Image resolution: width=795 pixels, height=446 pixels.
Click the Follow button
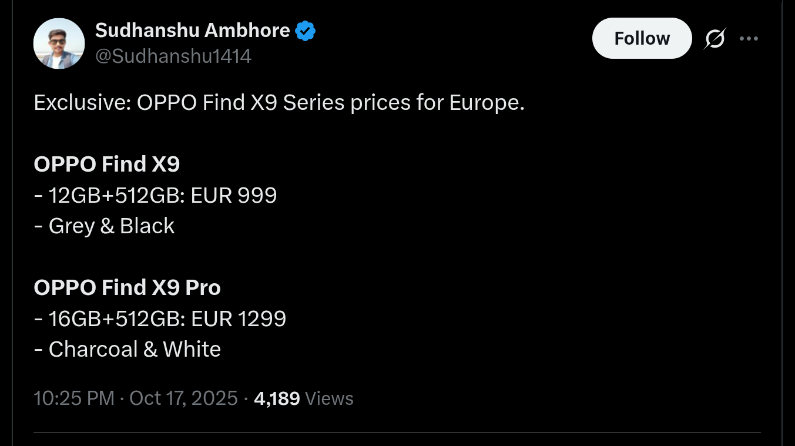pyautogui.click(x=642, y=38)
